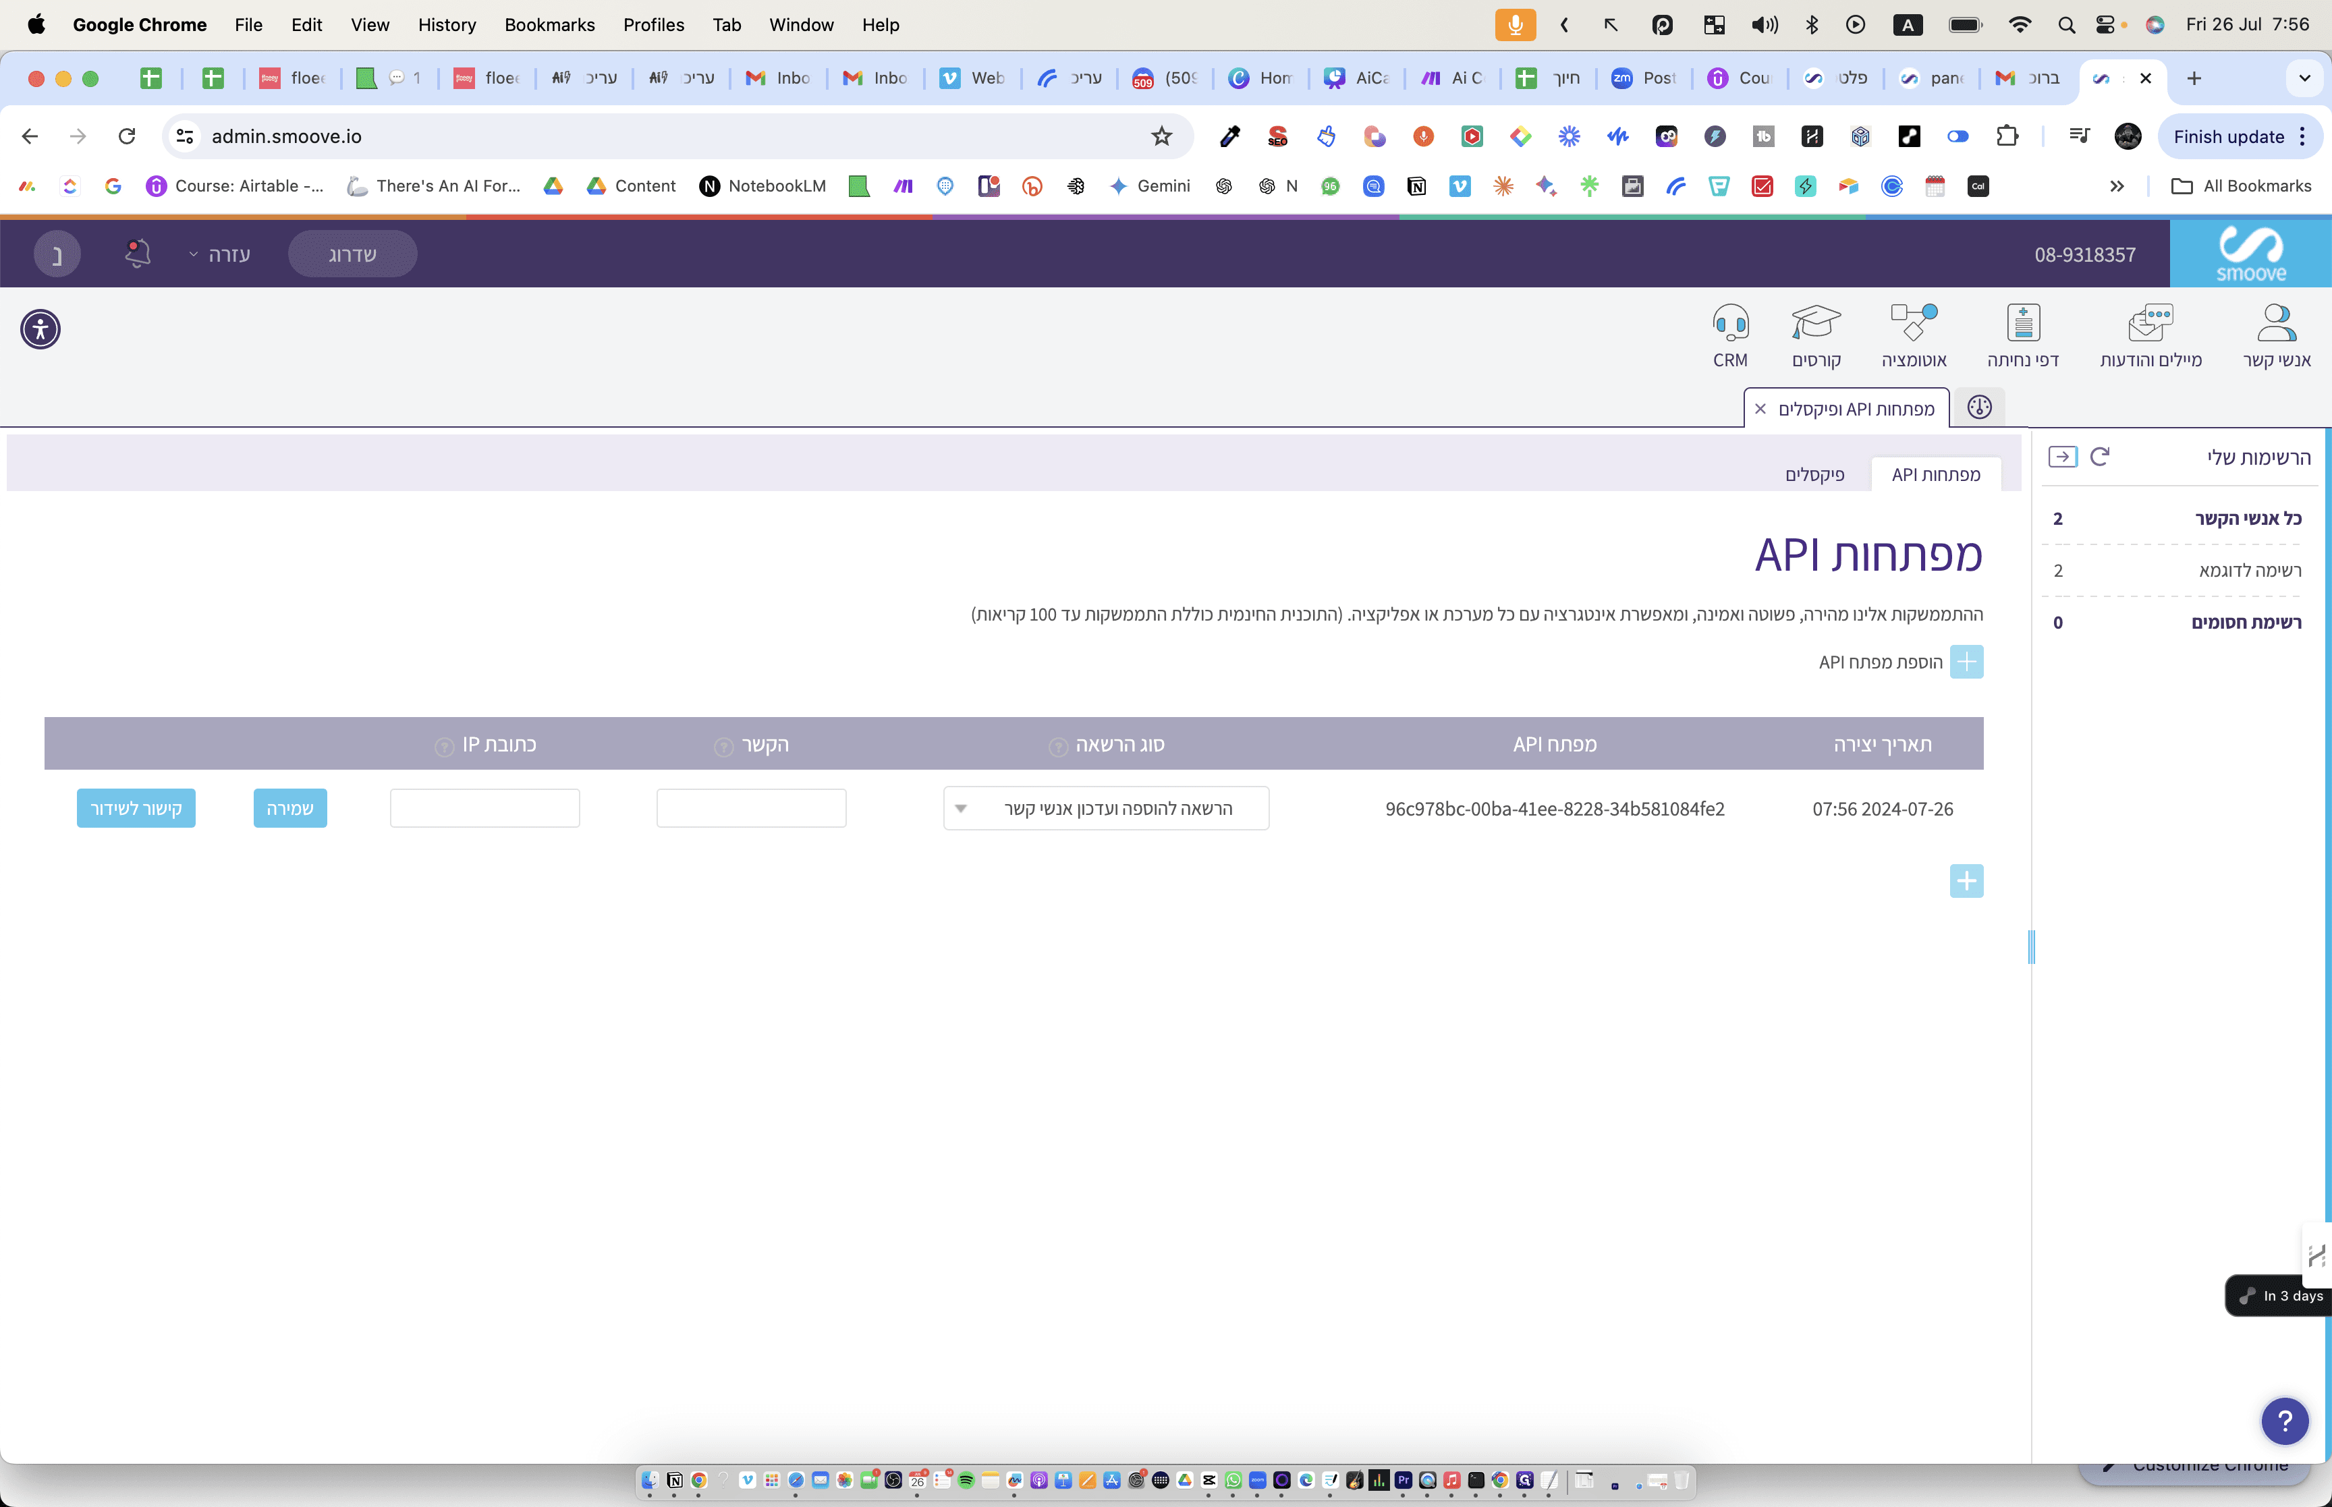This screenshot has width=2332, height=1507.
Task: Open the History menu in menu bar
Action: 446,24
